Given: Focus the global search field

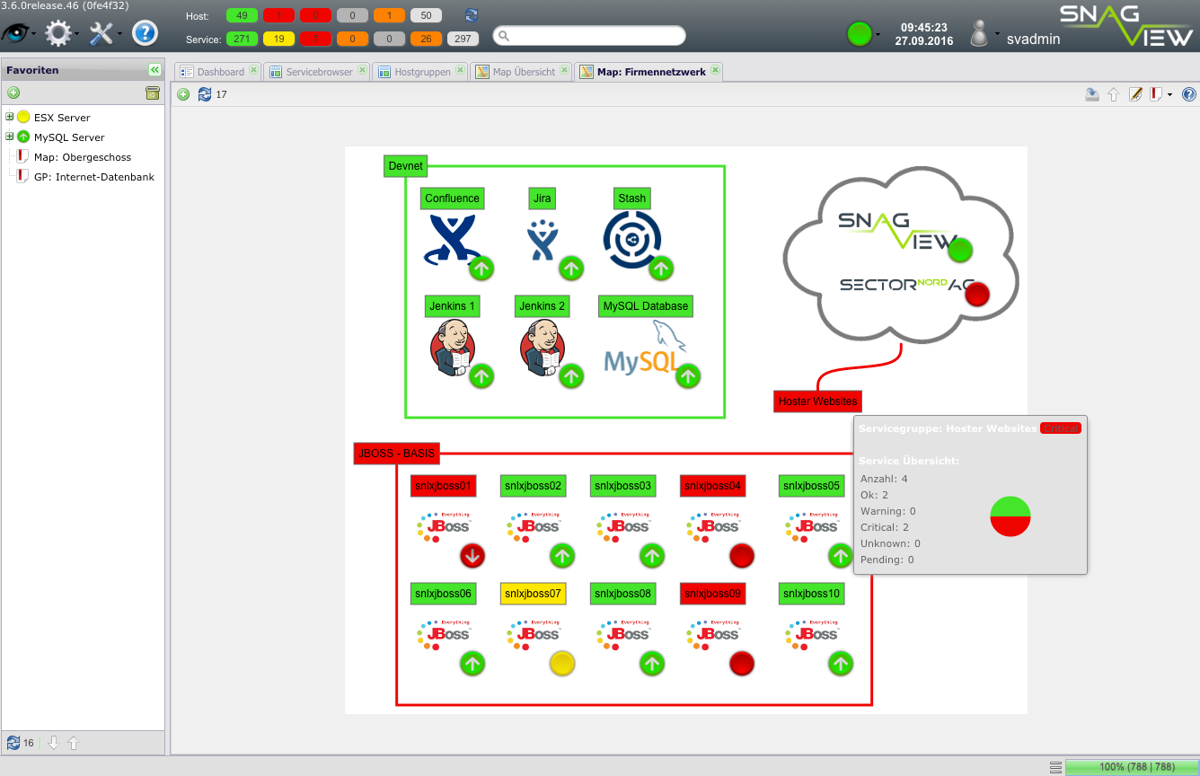Looking at the screenshot, I should [x=589, y=36].
